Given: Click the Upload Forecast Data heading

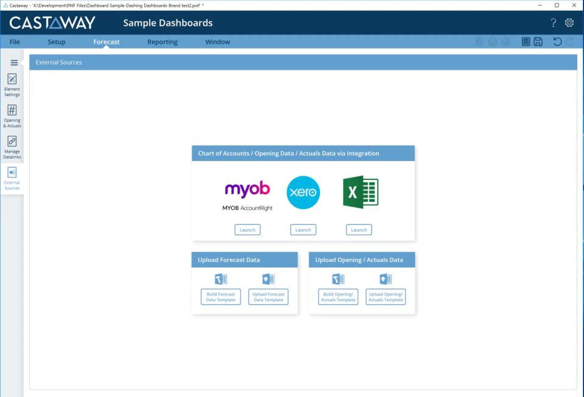Looking at the screenshot, I should click(229, 260).
